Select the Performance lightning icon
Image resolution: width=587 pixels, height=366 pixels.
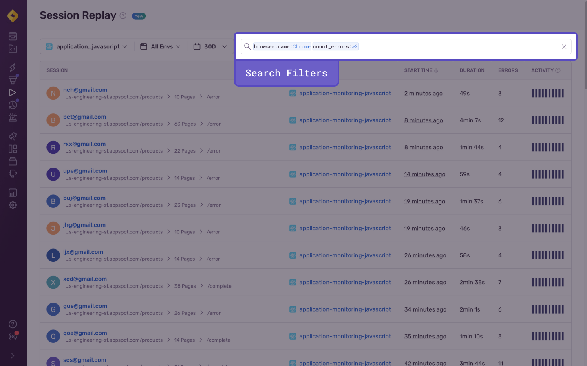tap(13, 67)
